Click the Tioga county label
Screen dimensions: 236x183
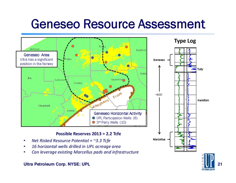click(x=102, y=46)
